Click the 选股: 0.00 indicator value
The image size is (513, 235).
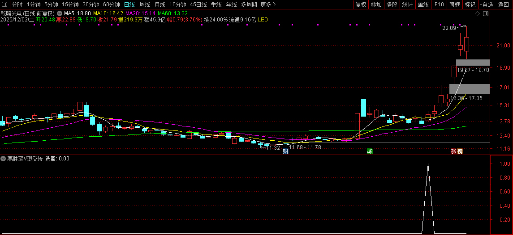coord(57,159)
